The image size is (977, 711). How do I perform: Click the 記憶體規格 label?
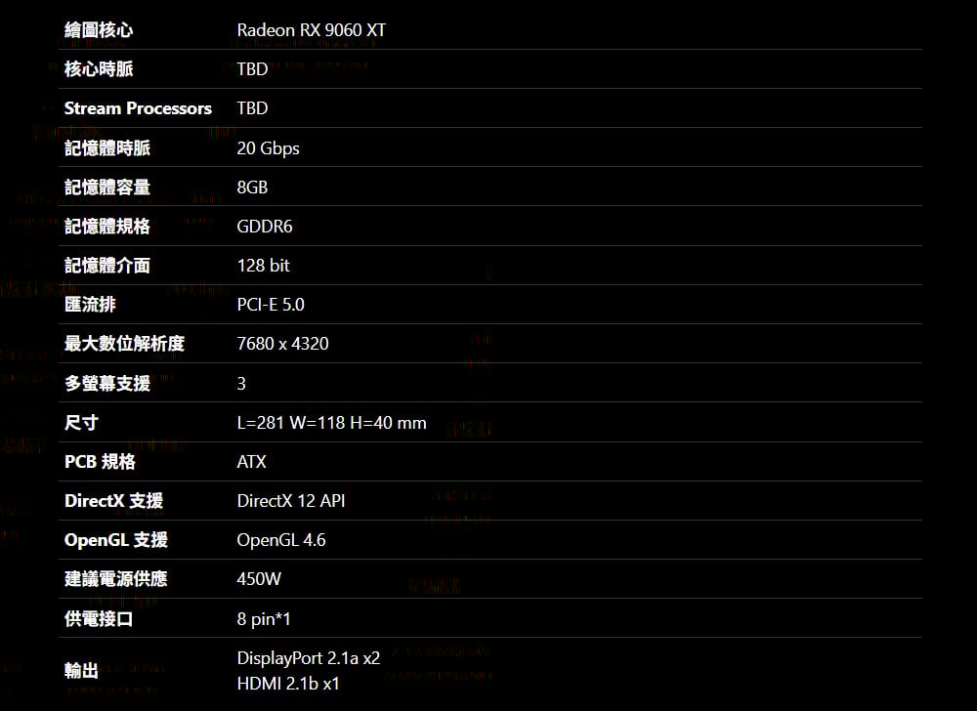107,226
